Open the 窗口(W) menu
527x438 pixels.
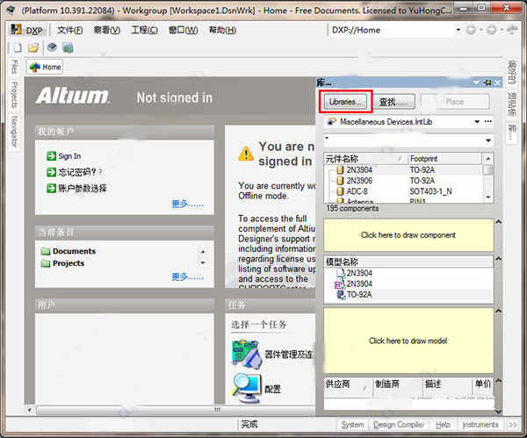pyautogui.click(x=183, y=30)
